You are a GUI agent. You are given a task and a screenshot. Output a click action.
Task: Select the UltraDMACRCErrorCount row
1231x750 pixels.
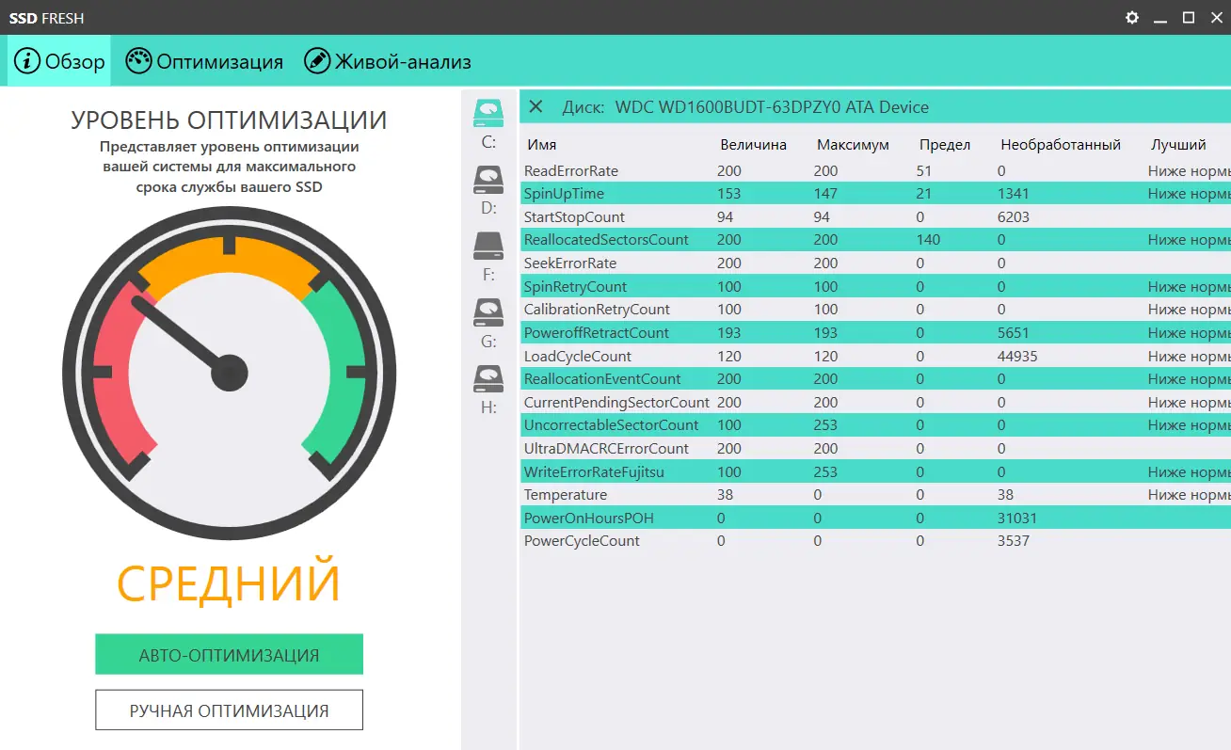pos(875,448)
